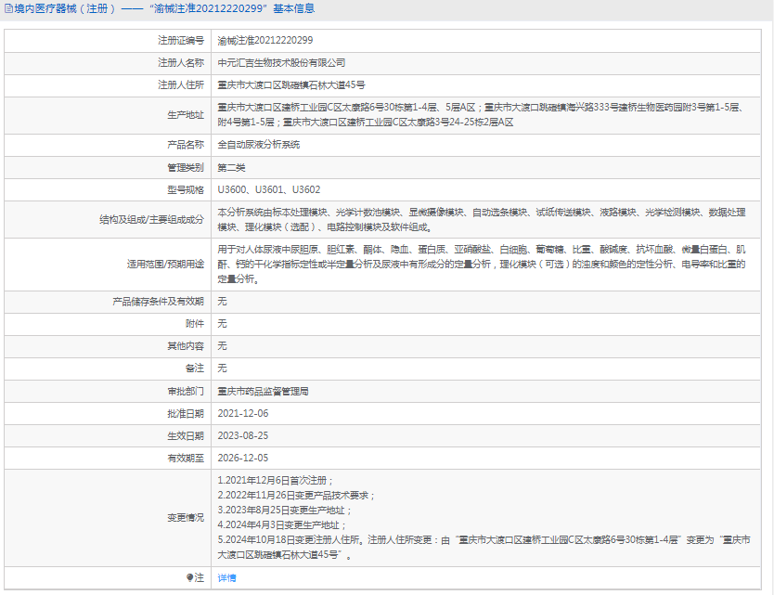
Task: Select management category value 第二类
Action: coord(231,167)
